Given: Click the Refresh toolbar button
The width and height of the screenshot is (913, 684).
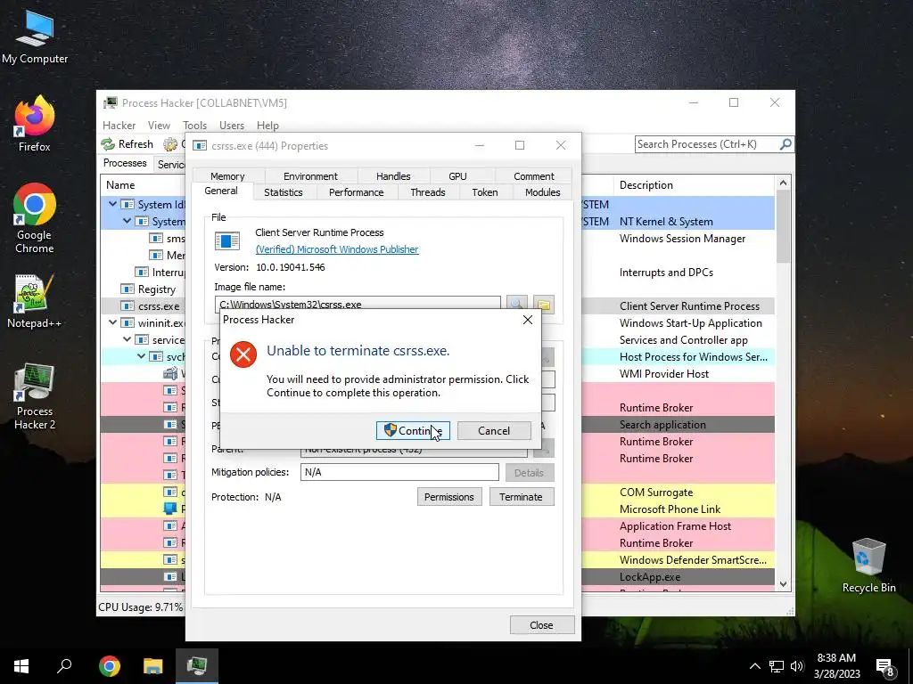Looking at the screenshot, I should coord(127,144).
